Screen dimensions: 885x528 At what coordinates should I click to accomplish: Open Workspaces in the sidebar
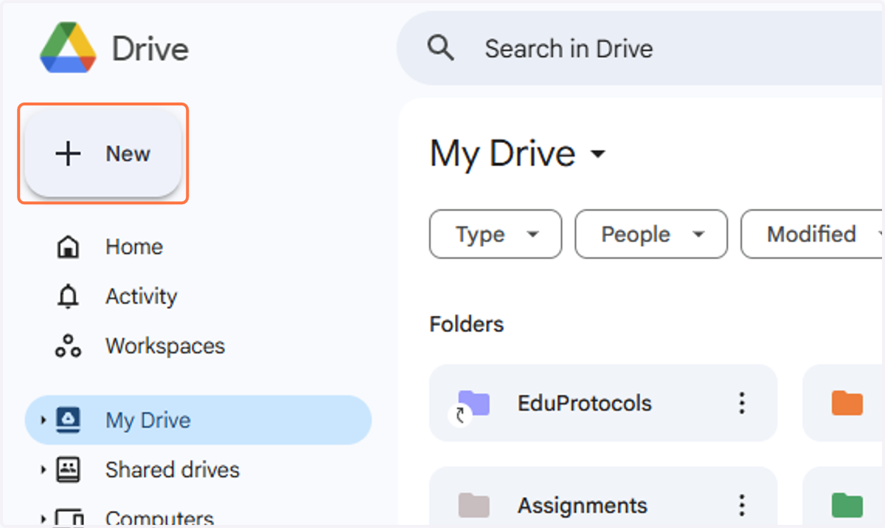tap(165, 346)
